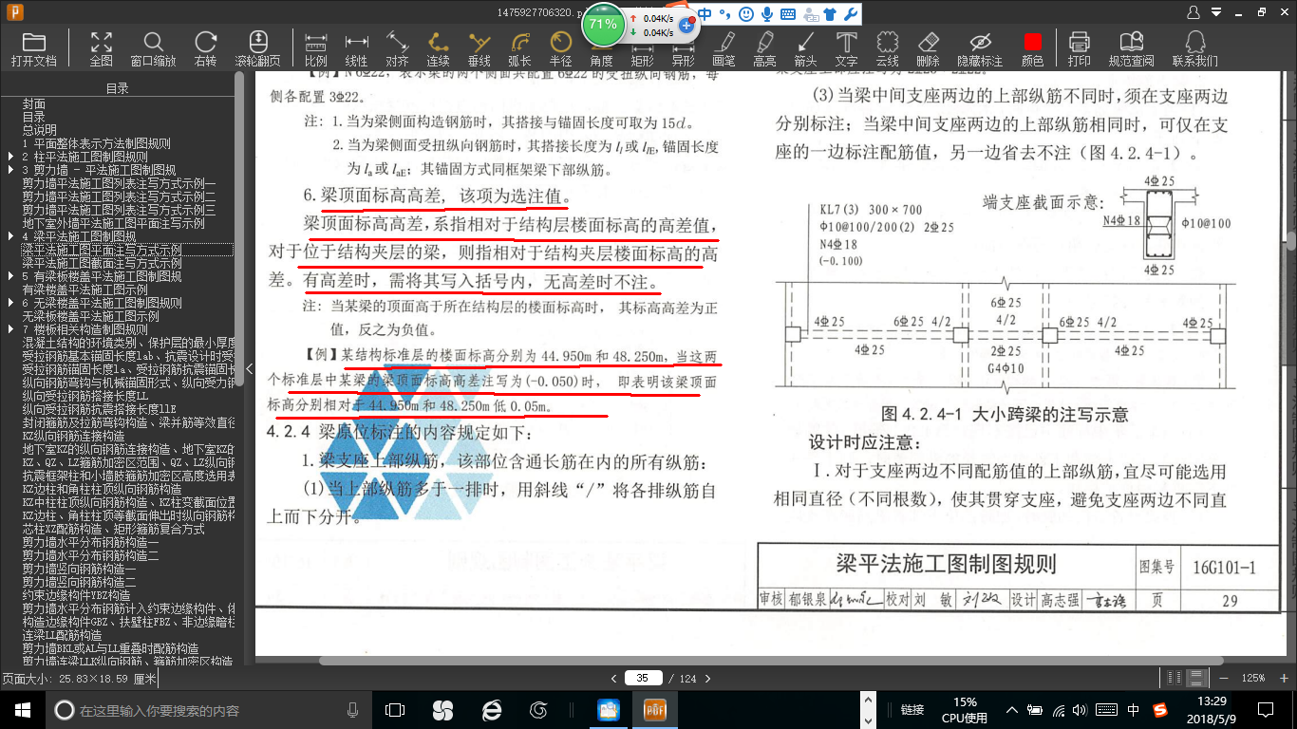Toggle 隐藏标注 hide annotations

pyautogui.click(x=980, y=48)
